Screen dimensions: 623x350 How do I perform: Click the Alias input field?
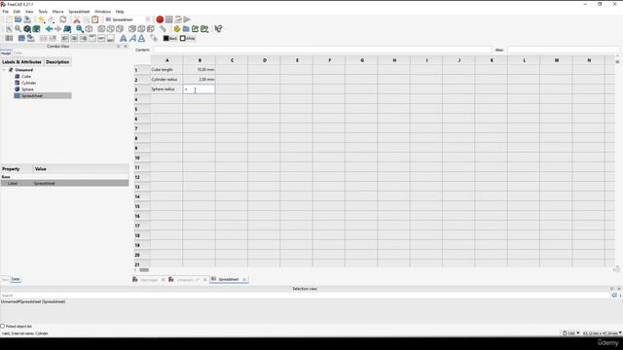564,50
